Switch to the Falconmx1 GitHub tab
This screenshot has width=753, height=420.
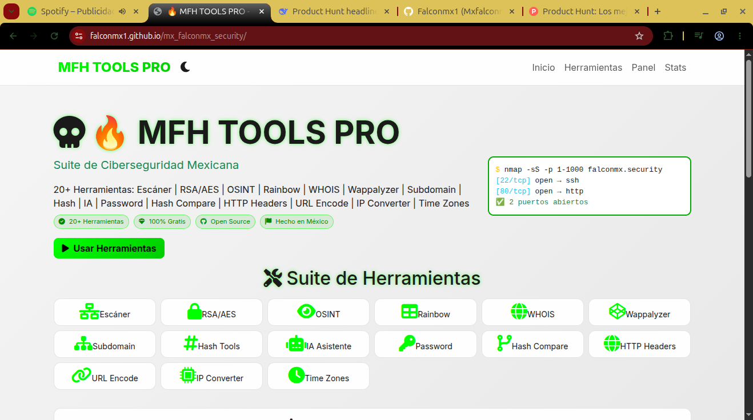click(x=460, y=11)
